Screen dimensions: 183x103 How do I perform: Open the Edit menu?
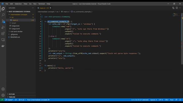click(x=11, y=4)
